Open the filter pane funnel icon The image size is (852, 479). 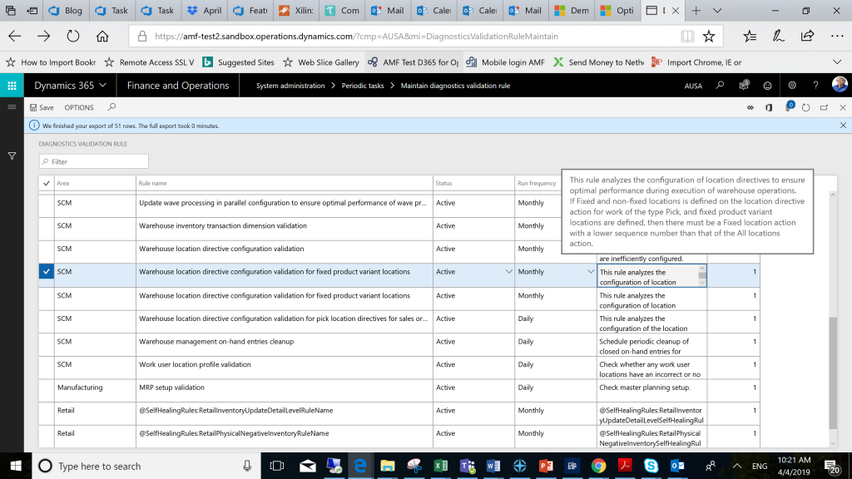coord(12,156)
